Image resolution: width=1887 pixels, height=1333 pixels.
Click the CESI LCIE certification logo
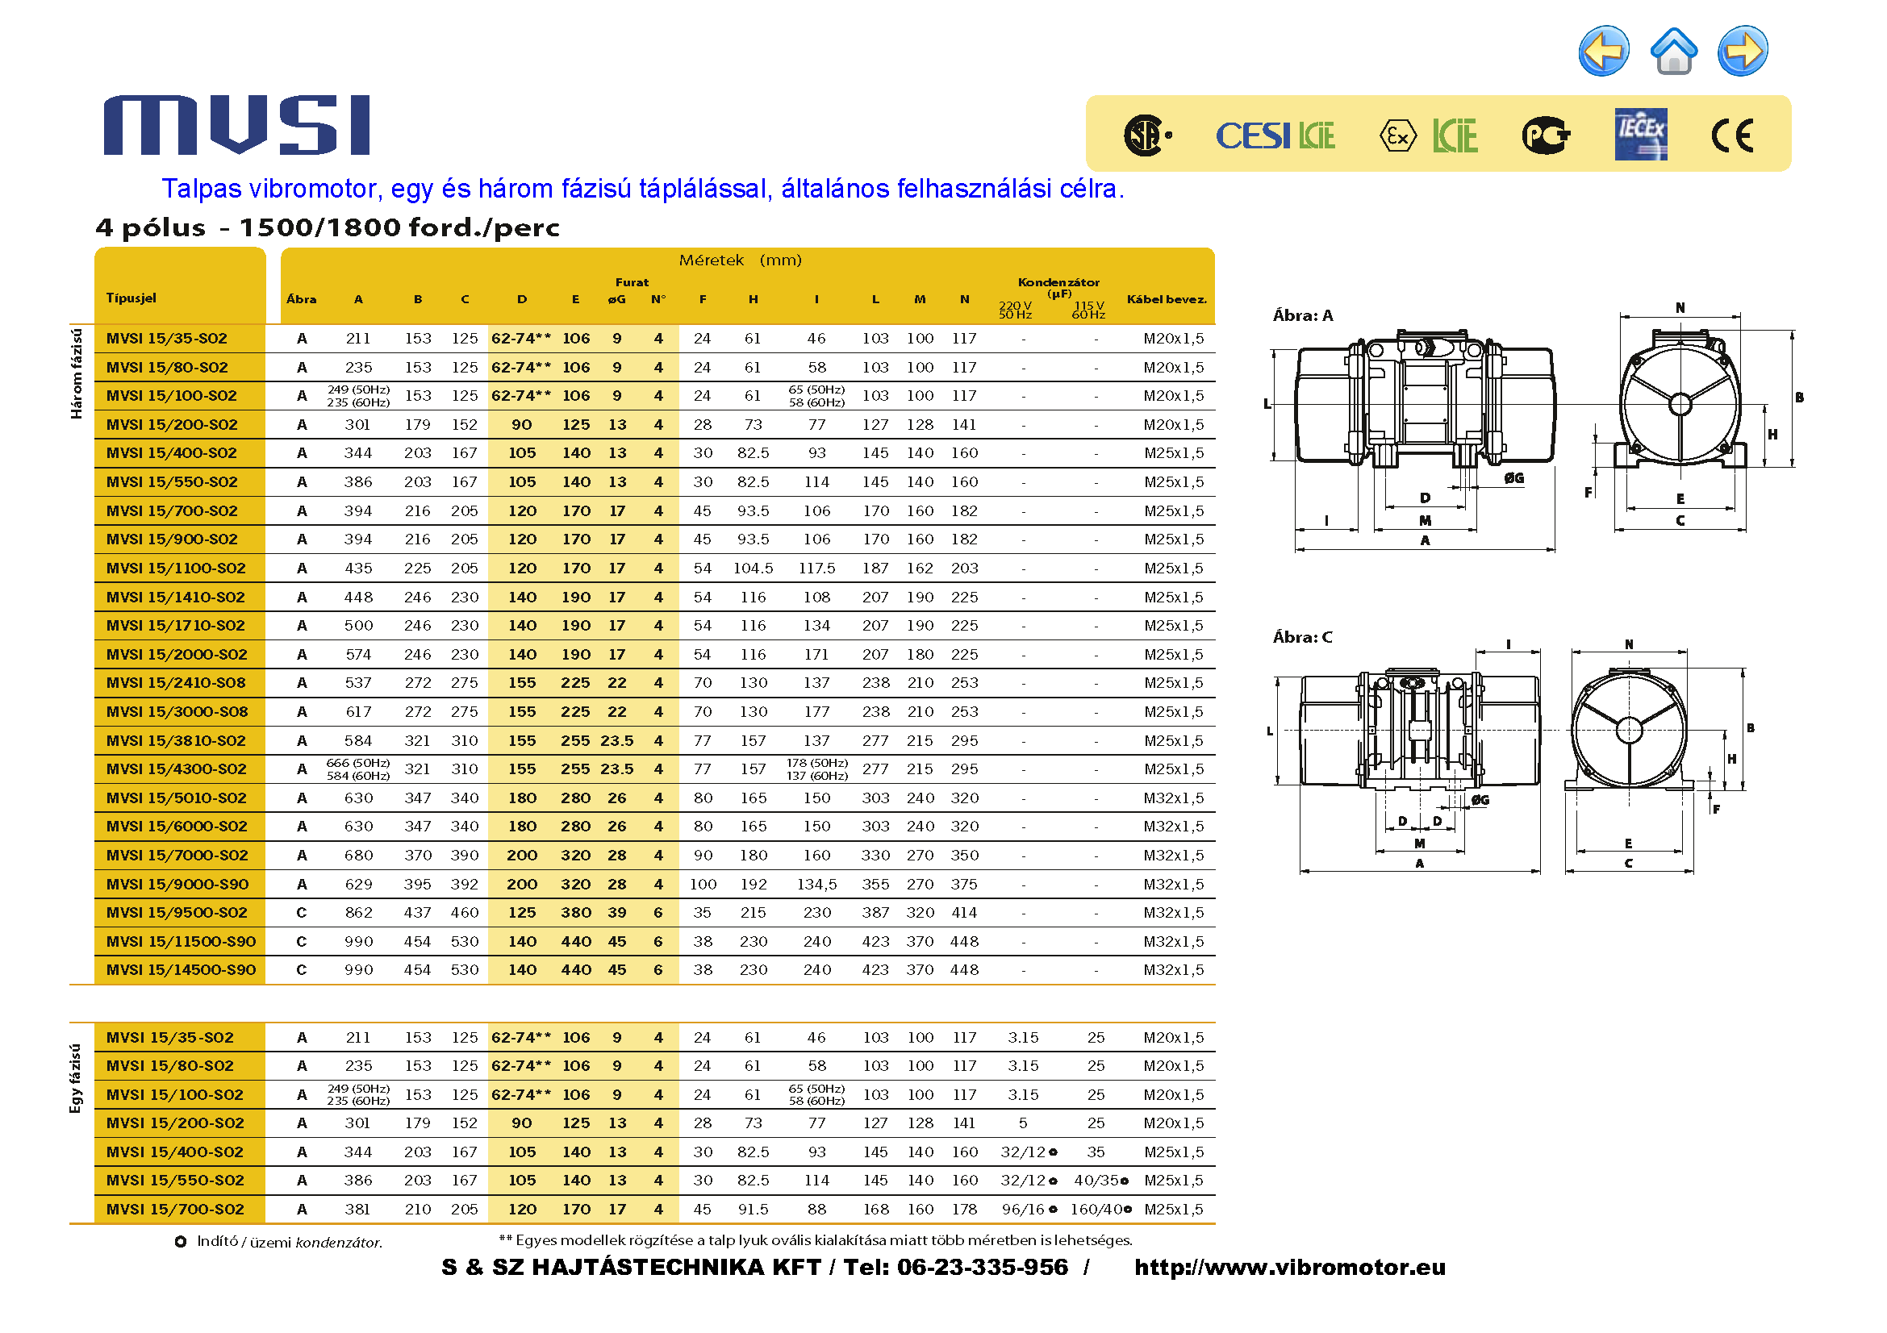tap(1275, 135)
